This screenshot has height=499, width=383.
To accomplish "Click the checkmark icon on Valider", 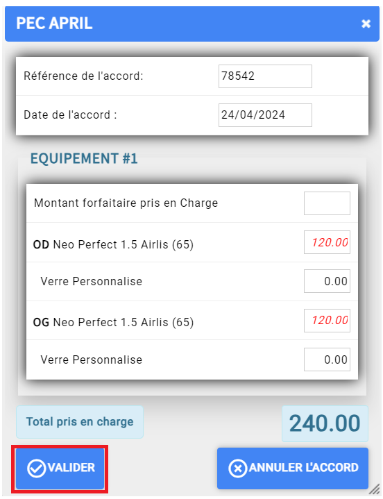I will click(x=37, y=468).
